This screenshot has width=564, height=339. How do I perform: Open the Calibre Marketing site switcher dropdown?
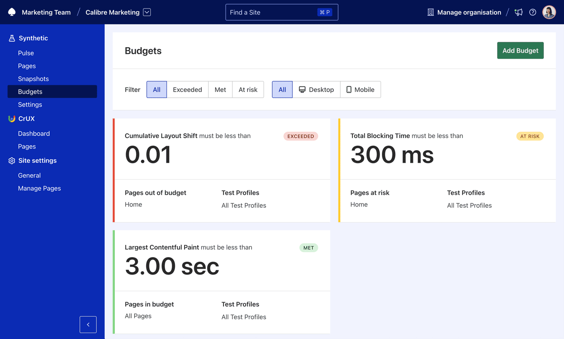(147, 12)
